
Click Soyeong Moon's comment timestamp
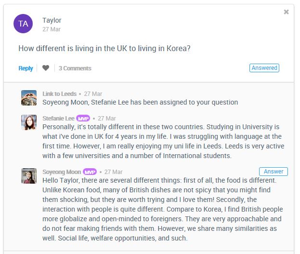[114, 172]
